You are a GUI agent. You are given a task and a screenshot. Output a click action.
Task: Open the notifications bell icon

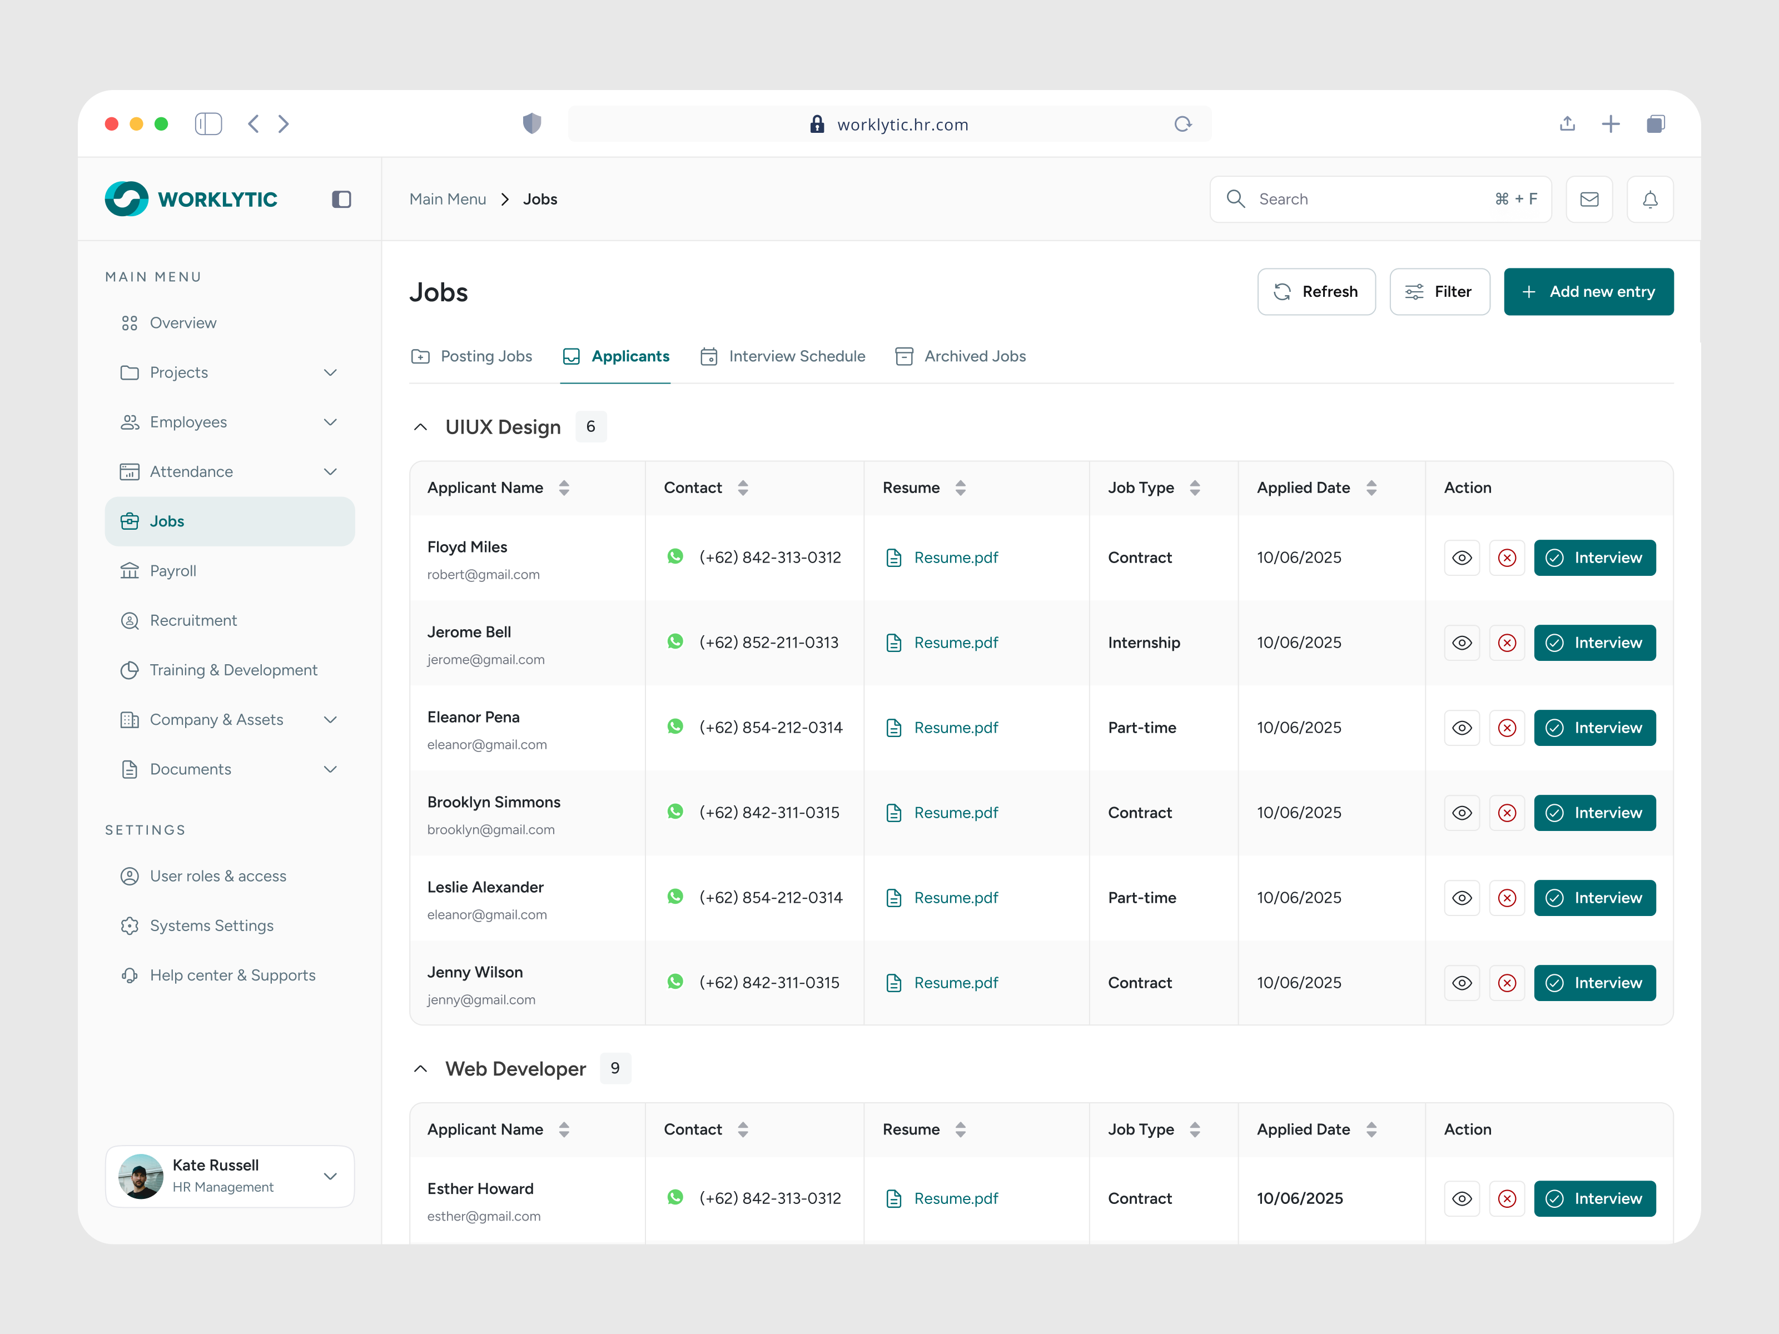point(1649,198)
